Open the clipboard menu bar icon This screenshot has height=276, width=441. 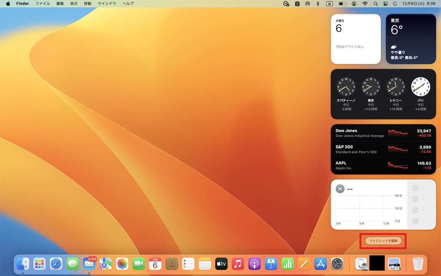coord(297,3)
